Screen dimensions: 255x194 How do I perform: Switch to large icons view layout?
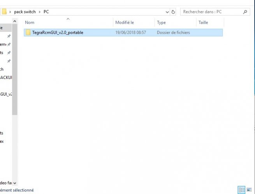pyautogui.click(x=249, y=190)
